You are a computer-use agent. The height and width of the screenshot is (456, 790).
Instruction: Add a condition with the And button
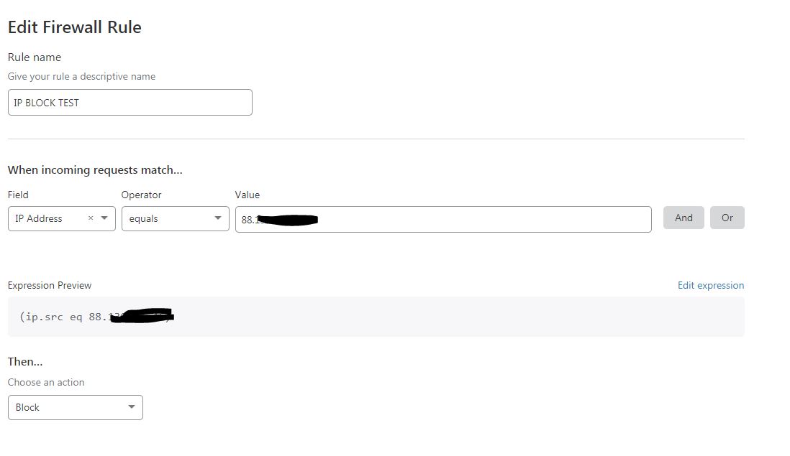(x=684, y=218)
